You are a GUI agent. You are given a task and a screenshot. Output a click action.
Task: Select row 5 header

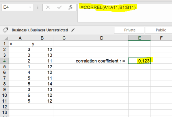coord(4,66)
